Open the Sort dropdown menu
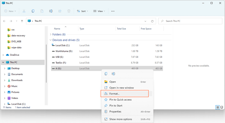This screenshot has height=123, width=225. 82,11
